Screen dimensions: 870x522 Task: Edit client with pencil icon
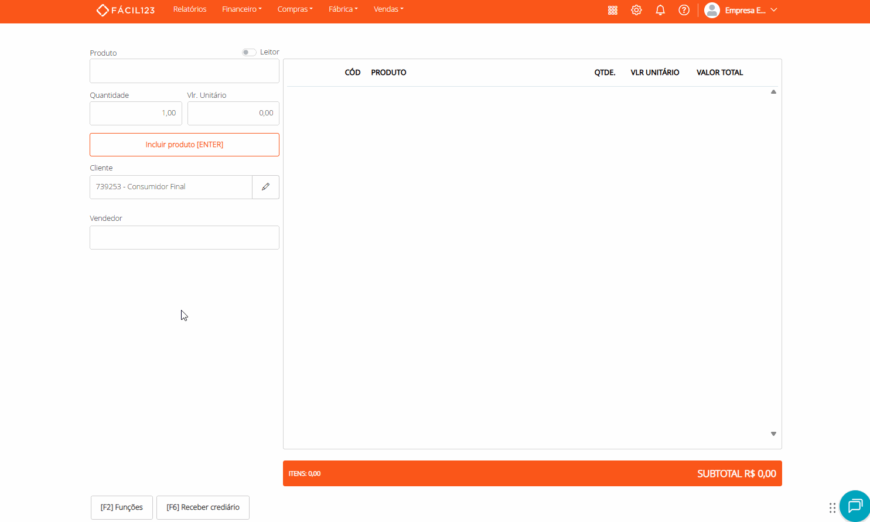tap(265, 187)
